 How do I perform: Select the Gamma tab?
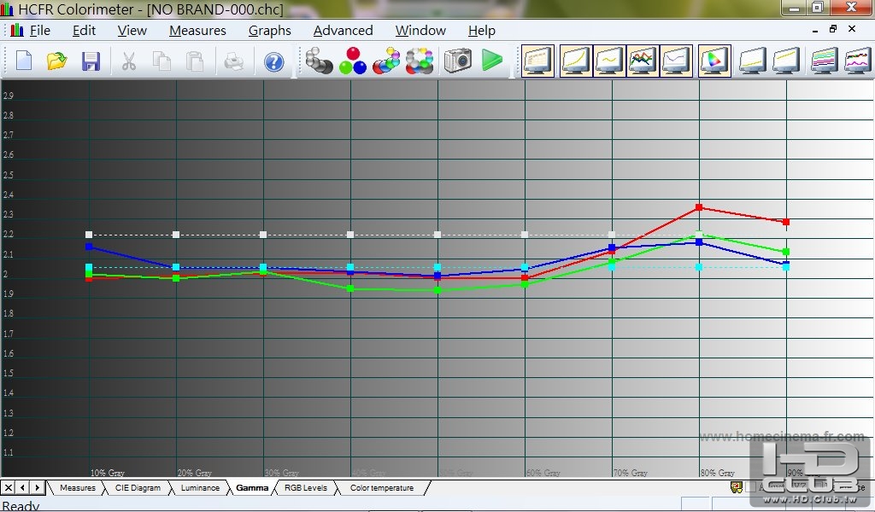pyautogui.click(x=252, y=487)
